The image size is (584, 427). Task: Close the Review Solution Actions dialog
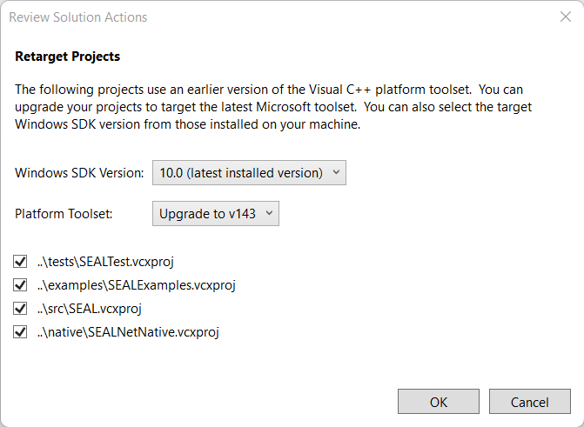coord(565,17)
